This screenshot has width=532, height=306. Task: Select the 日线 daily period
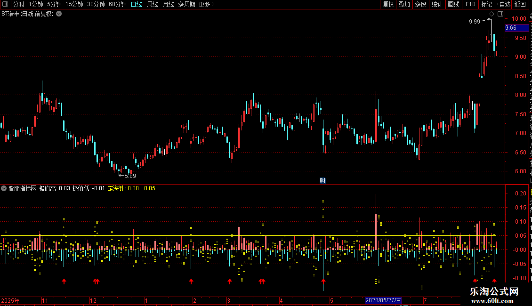(137, 4)
